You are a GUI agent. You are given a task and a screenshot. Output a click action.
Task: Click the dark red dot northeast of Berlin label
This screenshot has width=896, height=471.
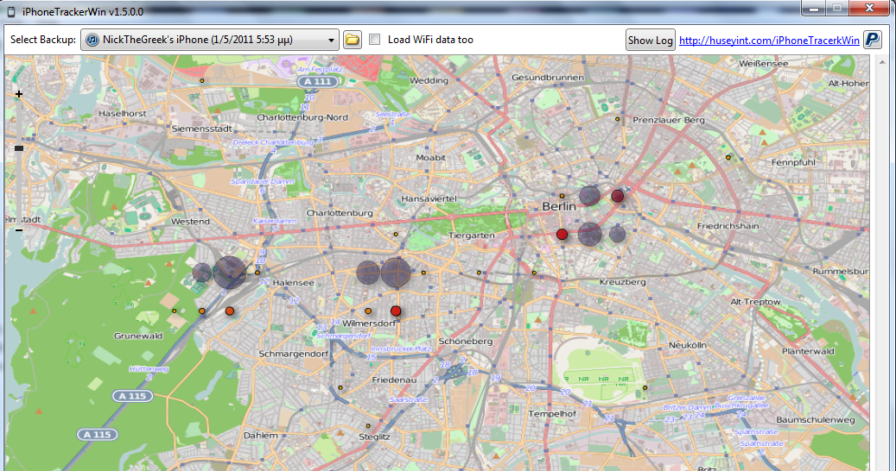tap(617, 196)
